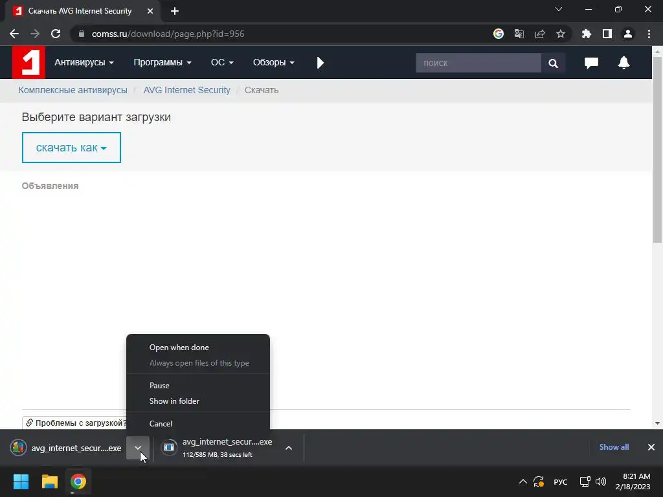Click the forward navigation arrow

(x=35, y=34)
